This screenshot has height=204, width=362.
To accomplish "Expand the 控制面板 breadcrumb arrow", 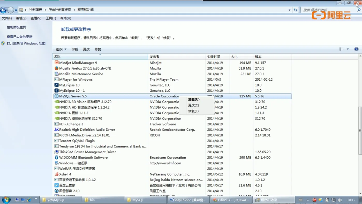I will (45, 10).
